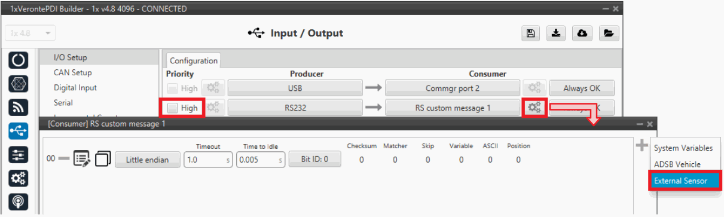Click the download to disk icon
The width and height of the screenshot is (724, 217).
[x=556, y=33]
